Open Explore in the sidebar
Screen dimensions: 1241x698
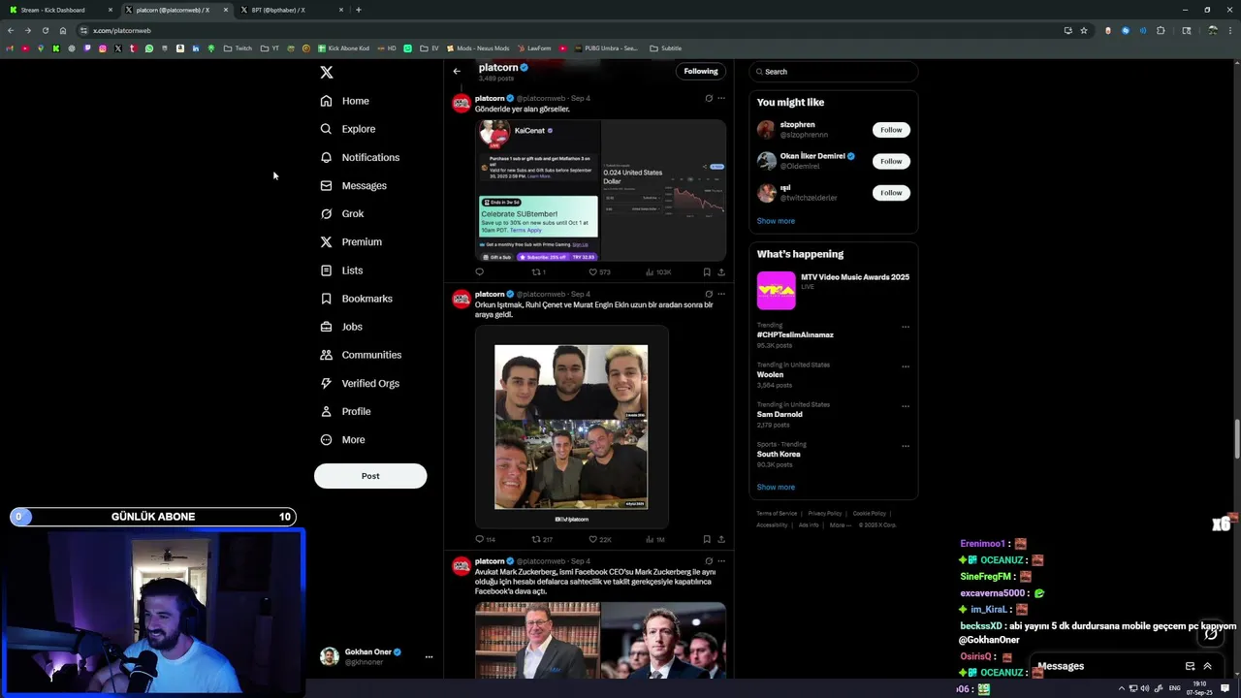pos(348,129)
